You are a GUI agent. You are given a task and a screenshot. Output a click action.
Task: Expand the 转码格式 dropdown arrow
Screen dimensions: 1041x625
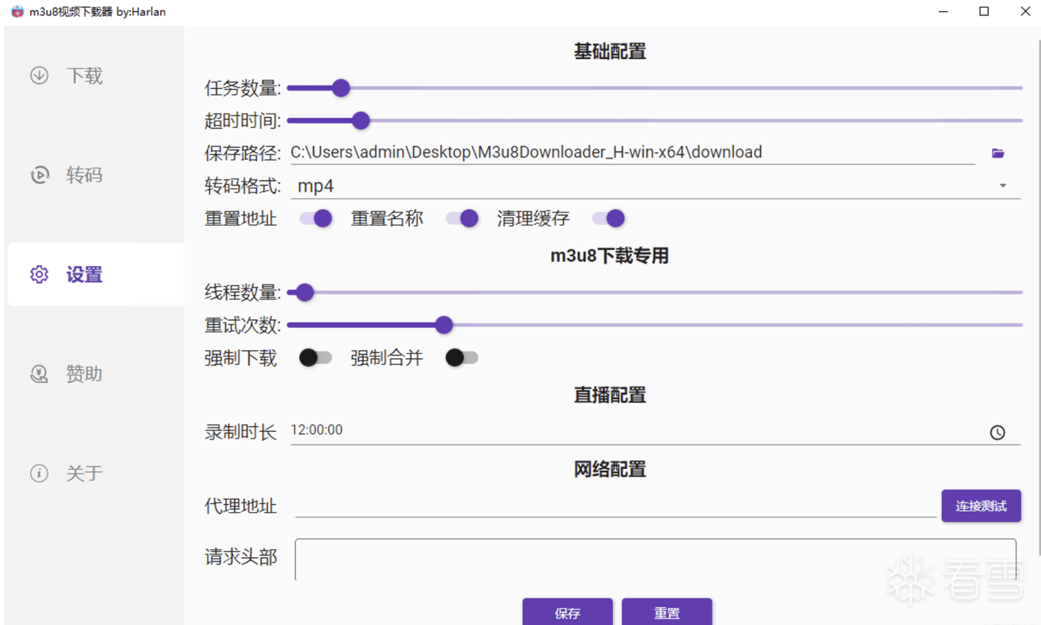click(1003, 186)
